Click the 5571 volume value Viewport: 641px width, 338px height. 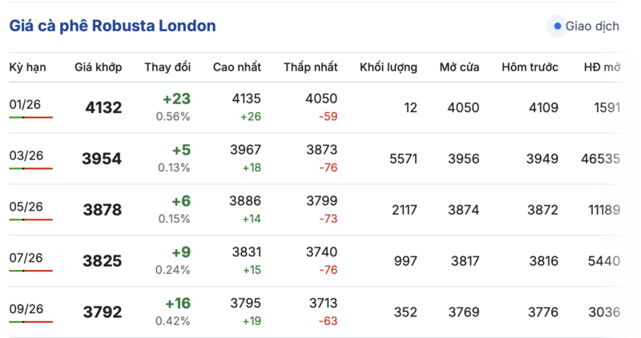click(403, 159)
